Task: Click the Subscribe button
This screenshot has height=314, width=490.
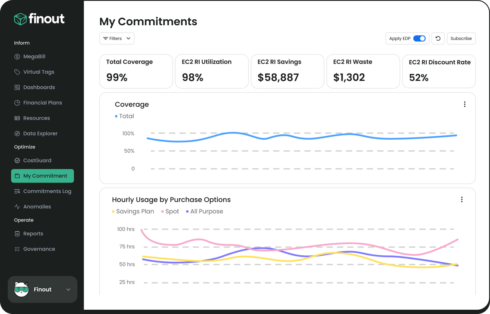Action: [461, 39]
